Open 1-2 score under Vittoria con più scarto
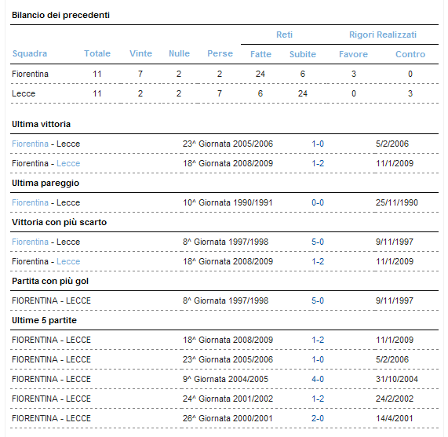The width and height of the screenshot is (448, 437). pyautogui.click(x=318, y=261)
